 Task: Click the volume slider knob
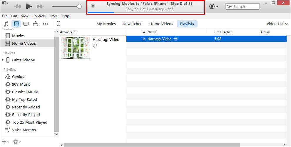tap(79, 6)
